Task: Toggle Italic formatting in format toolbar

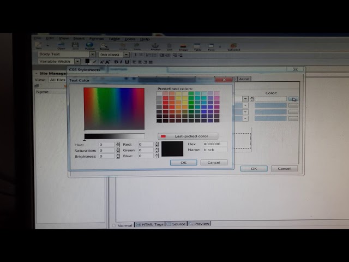Action: [122, 62]
